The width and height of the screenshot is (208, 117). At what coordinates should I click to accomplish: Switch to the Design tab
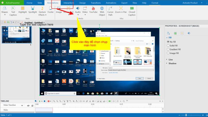coord(82,3)
